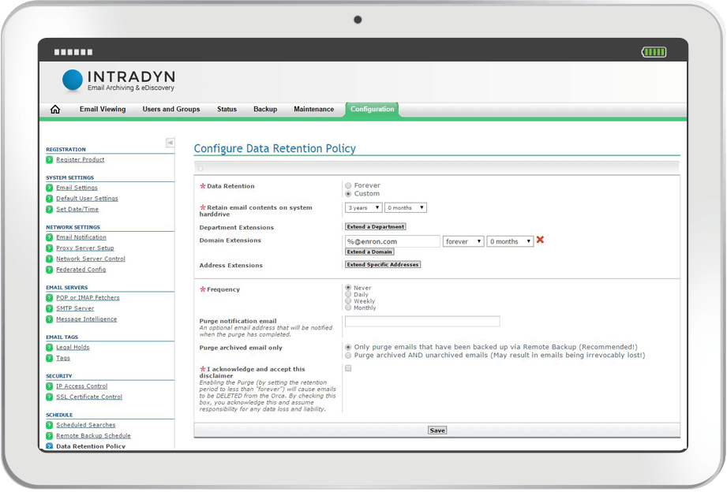Click the Save button
The width and height of the screenshot is (727, 492).
coord(437,430)
